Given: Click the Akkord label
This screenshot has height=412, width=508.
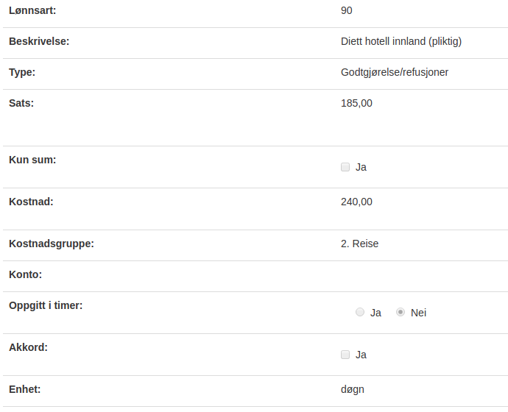Looking at the screenshot, I should point(28,347).
